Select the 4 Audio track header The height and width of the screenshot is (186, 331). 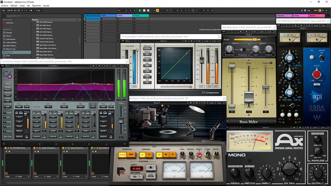click(141, 16)
